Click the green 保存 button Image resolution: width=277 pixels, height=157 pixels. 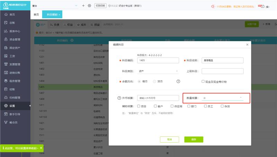pos(194,139)
